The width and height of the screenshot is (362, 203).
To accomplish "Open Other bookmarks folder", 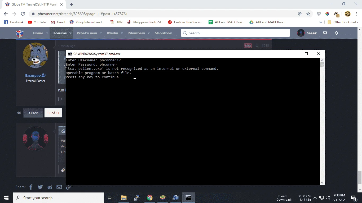I will tap(343, 22).
